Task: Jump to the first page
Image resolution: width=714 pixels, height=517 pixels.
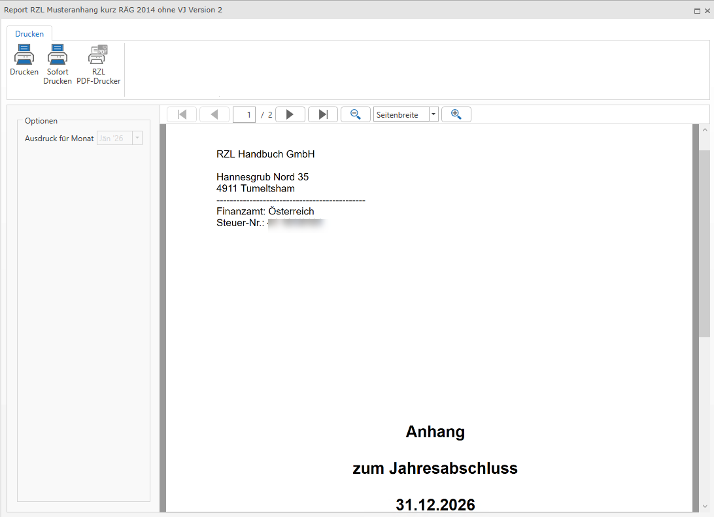Action: [182, 115]
